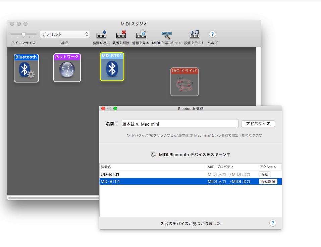Click the MIDI を再スキャン toolbar icon
This screenshot has width=321, height=247.
click(167, 35)
